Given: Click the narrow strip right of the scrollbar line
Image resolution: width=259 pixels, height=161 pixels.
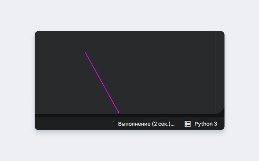Looking at the screenshot, I should pos(220,71).
